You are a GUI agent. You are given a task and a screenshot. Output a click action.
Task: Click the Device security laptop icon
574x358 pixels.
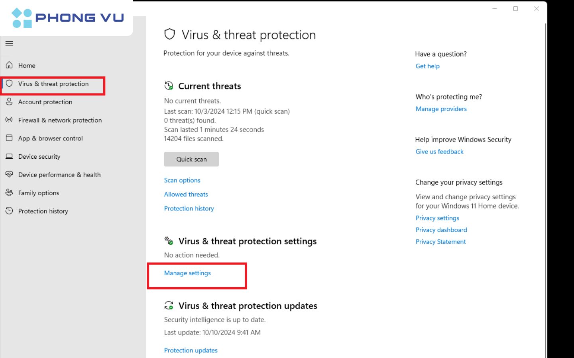9,156
